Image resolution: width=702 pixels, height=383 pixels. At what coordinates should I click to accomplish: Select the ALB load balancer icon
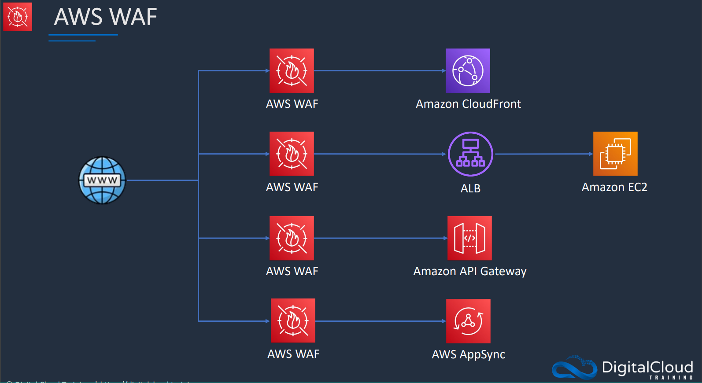470,154
